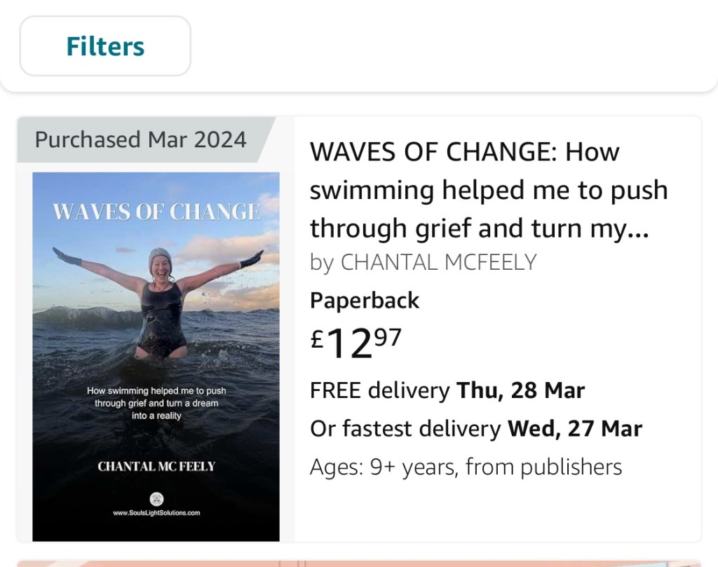Open the next product card at bottom
This screenshot has height=567, width=718.
click(359, 562)
